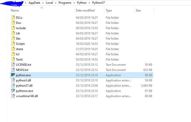Select the DLLs folder name
Image resolution: width=191 pixels, height=122 pixels.
pyautogui.click(x=19, y=18)
